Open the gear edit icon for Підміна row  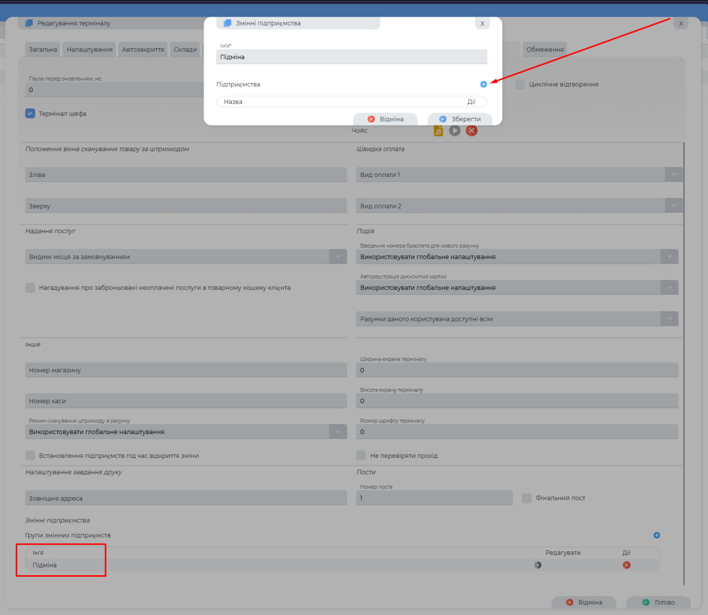(538, 565)
